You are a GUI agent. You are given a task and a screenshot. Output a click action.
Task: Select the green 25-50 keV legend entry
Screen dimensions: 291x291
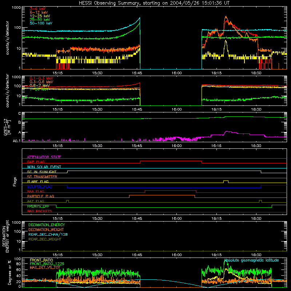click(x=40, y=20)
